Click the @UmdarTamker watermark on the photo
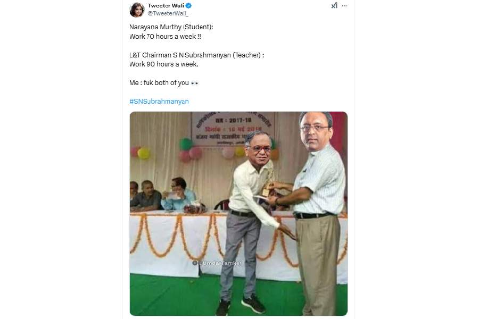This screenshot has width=479, height=319. click(x=217, y=263)
